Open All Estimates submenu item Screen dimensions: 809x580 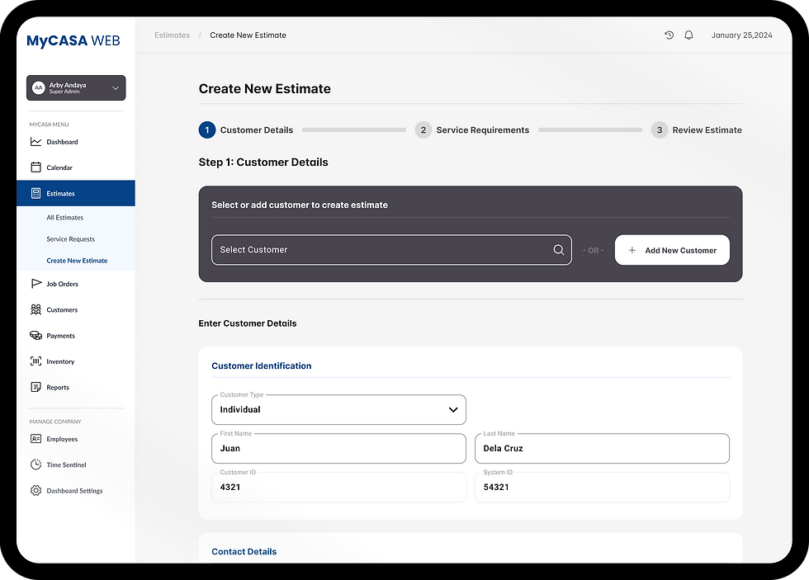pyautogui.click(x=65, y=218)
